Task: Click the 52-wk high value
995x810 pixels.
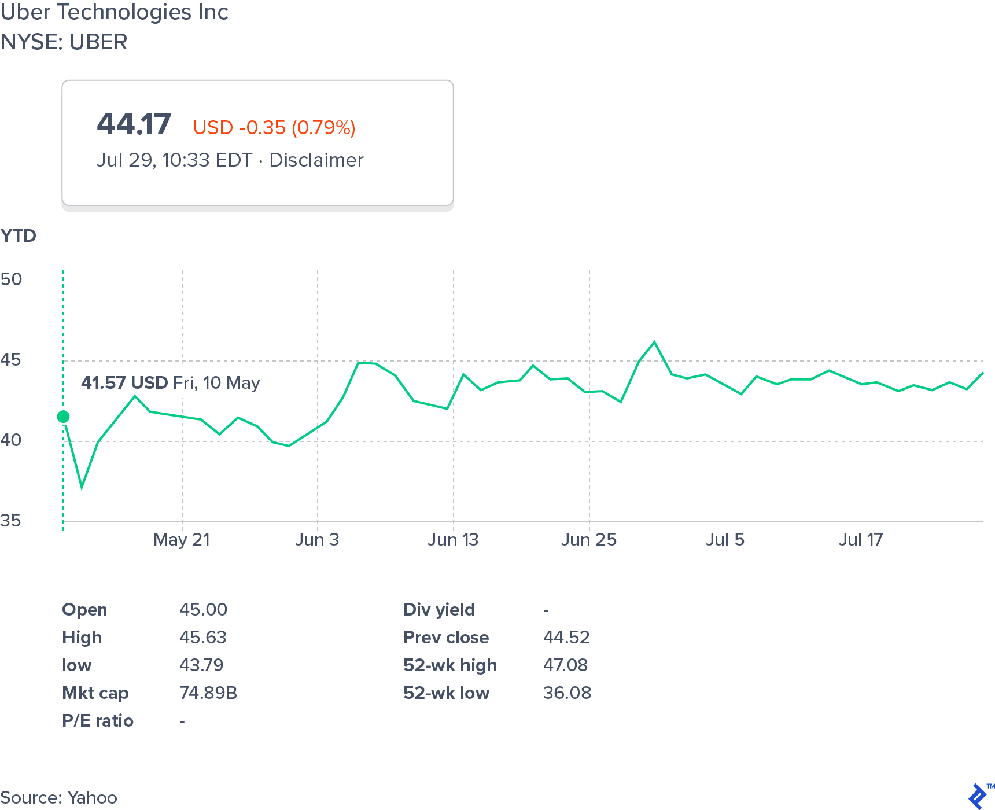Action: click(565, 665)
